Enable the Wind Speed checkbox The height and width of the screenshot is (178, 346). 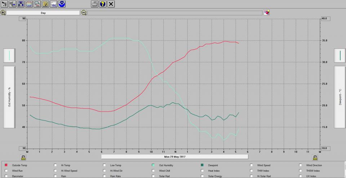click(x=252, y=165)
